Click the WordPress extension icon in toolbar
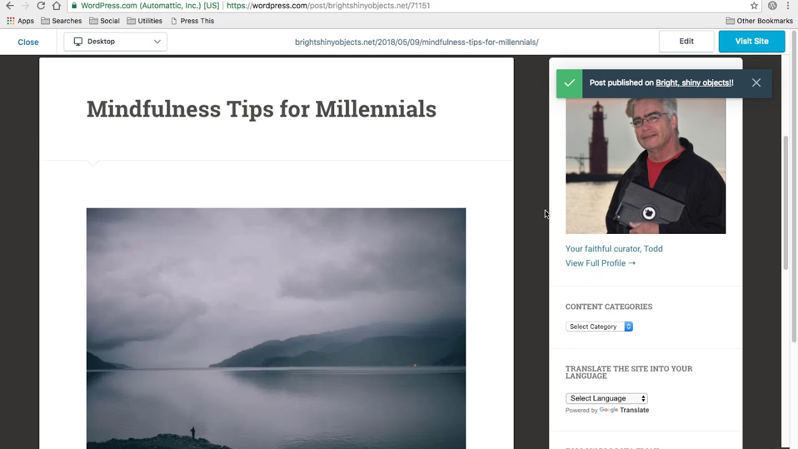Screen dimensions: 798x449 pyautogui.click(x=772, y=6)
